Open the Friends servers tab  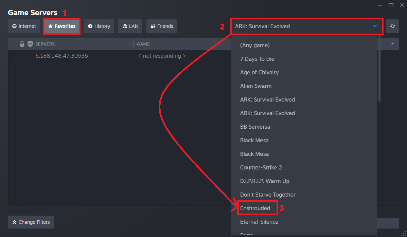point(162,26)
